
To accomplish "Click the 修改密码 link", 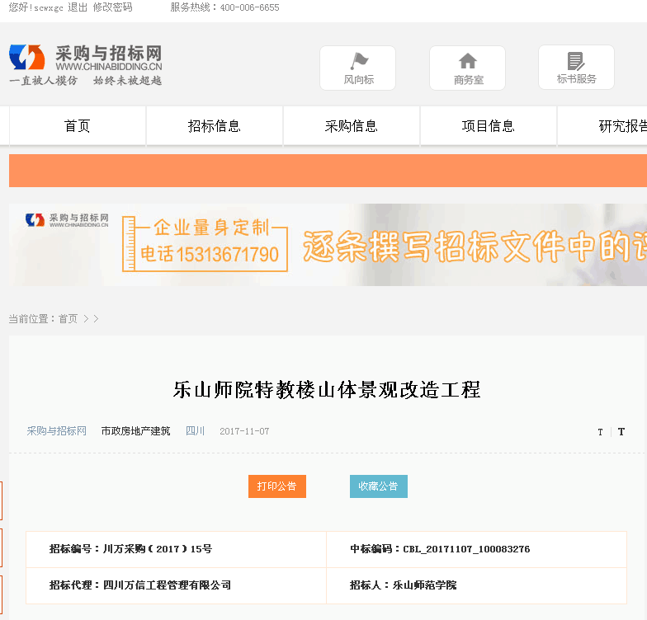I will pos(112,7).
